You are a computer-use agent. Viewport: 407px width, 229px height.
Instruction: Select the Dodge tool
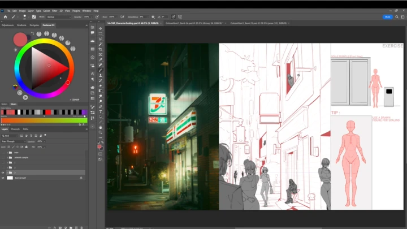click(x=101, y=101)
